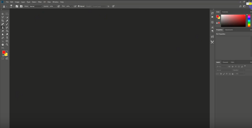Pick a hue on the rainbow slider

(249, 21)
